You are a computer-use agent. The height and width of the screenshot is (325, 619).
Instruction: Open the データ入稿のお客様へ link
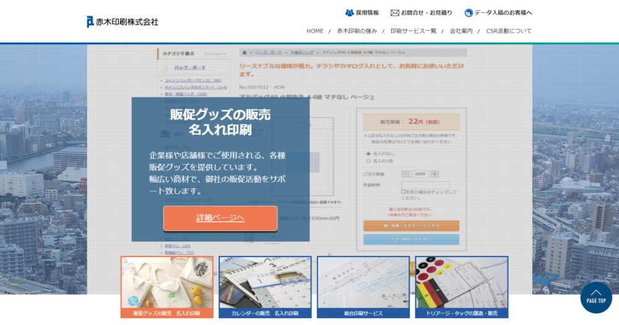click(498, 13)
